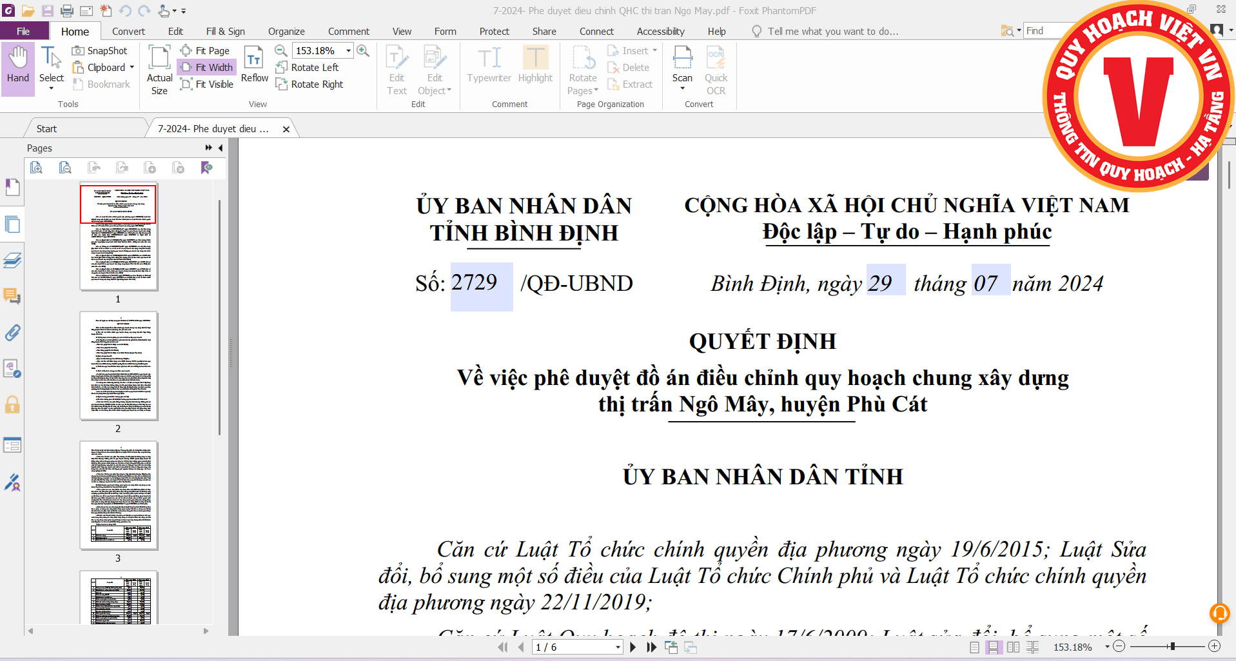This screenshot has height=661, width=1236.
Task: Expand the page number dropdown
Action: tap(618, 647)
